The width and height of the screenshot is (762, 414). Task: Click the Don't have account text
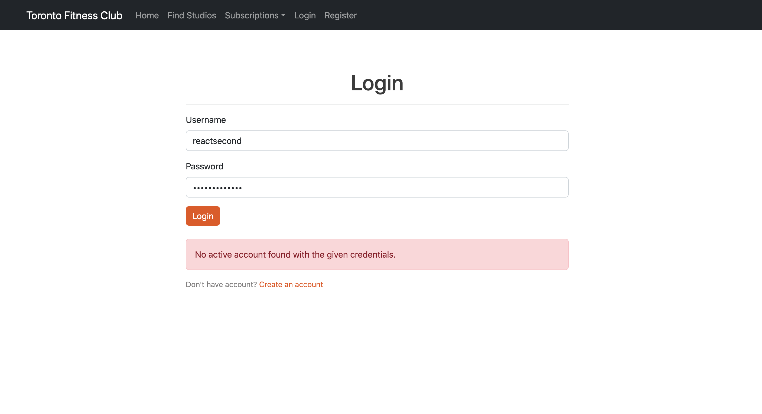click(x=221, y=284)
